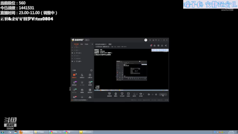Add a phone screen-cast source
The image size is (238, 134).
point(122,94)
